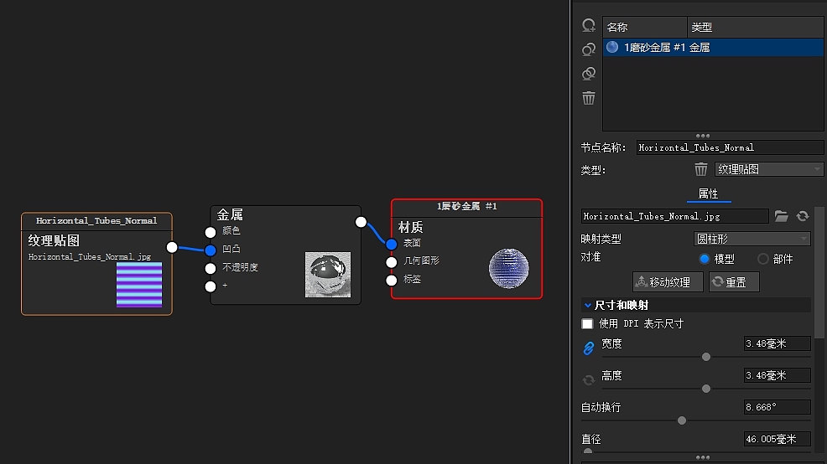Select the 1磨砂金属 #1 node title

467,207
